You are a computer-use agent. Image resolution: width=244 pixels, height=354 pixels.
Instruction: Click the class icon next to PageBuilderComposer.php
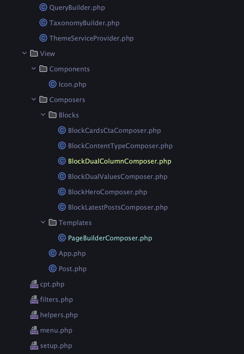[x=62, y=238]
